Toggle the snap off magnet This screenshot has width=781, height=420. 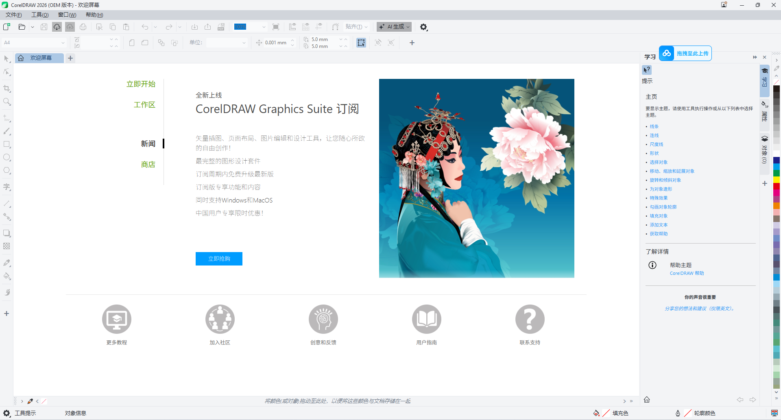(335, 27)
